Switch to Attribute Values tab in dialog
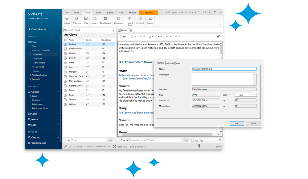This screenshot has height=179, width=308. click(173, 63)
